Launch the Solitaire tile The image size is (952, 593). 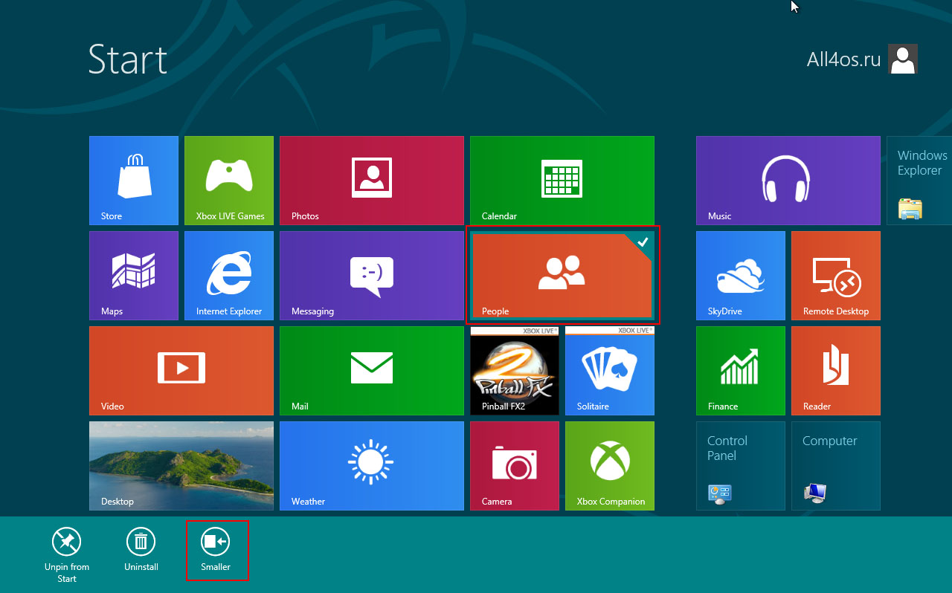610,371
